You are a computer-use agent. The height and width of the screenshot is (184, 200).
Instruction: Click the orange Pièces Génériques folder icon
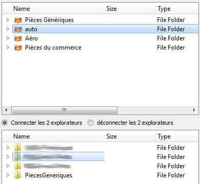click(18, 20)
